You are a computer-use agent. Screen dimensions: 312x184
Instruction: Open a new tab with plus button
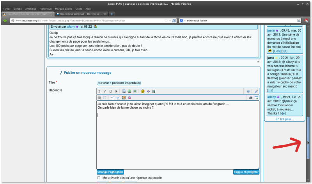(112, 14)
